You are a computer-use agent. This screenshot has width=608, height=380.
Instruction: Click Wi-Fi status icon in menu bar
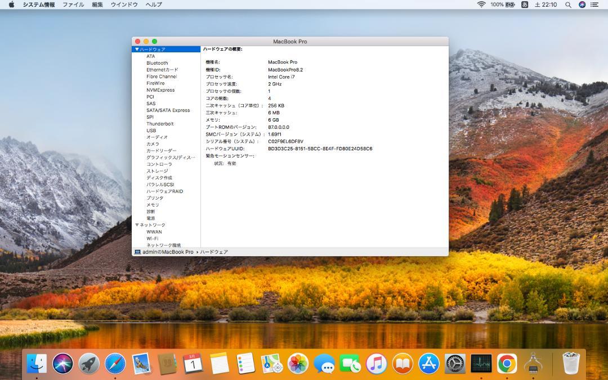(x=481, y=5)
